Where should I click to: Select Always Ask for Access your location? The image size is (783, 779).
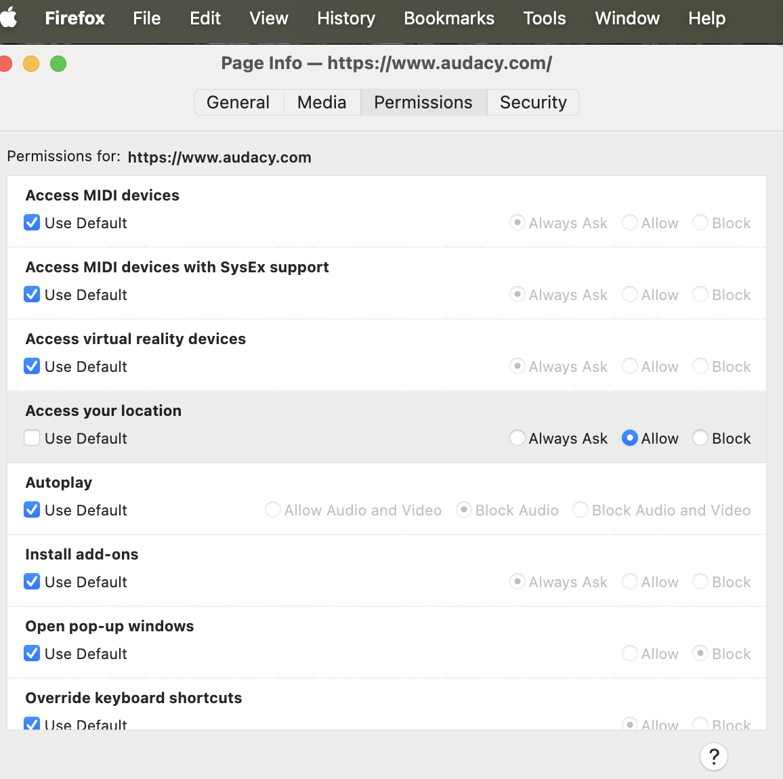[x=517, y=438]
